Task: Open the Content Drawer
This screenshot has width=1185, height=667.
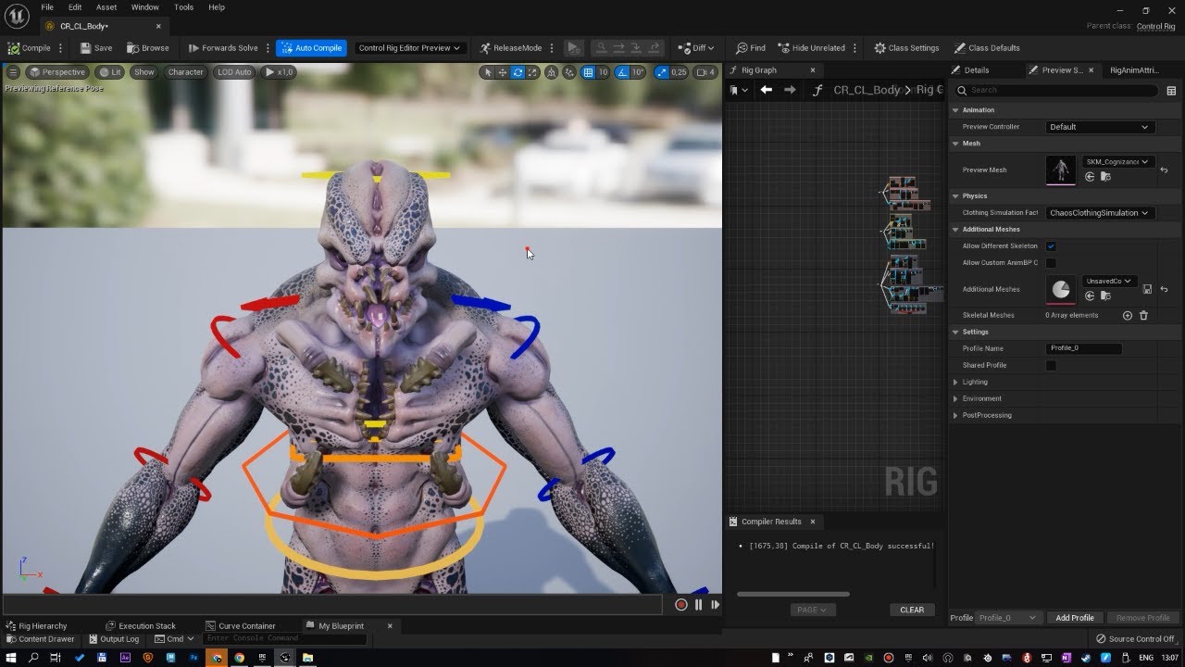Action: 41,639
